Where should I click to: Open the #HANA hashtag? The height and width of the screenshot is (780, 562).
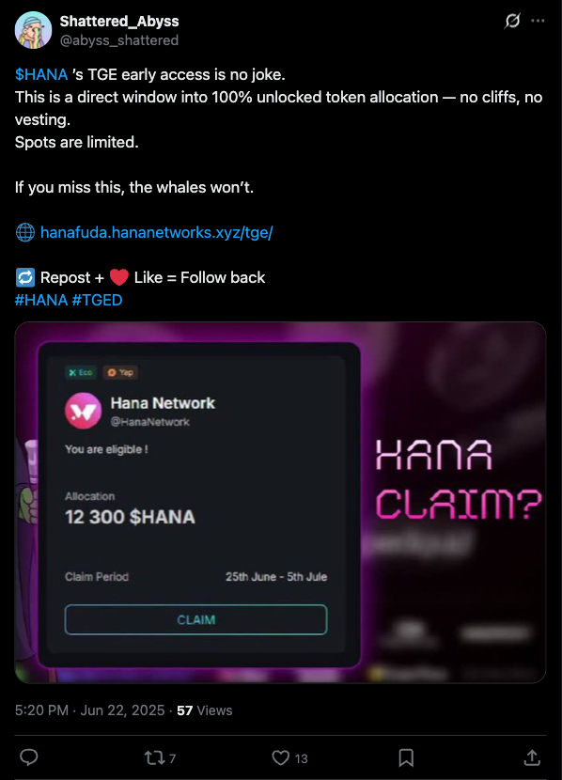pos(41,300)
